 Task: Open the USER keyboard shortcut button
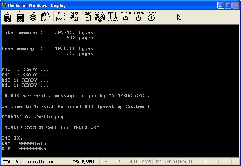[x=61, y=16]
